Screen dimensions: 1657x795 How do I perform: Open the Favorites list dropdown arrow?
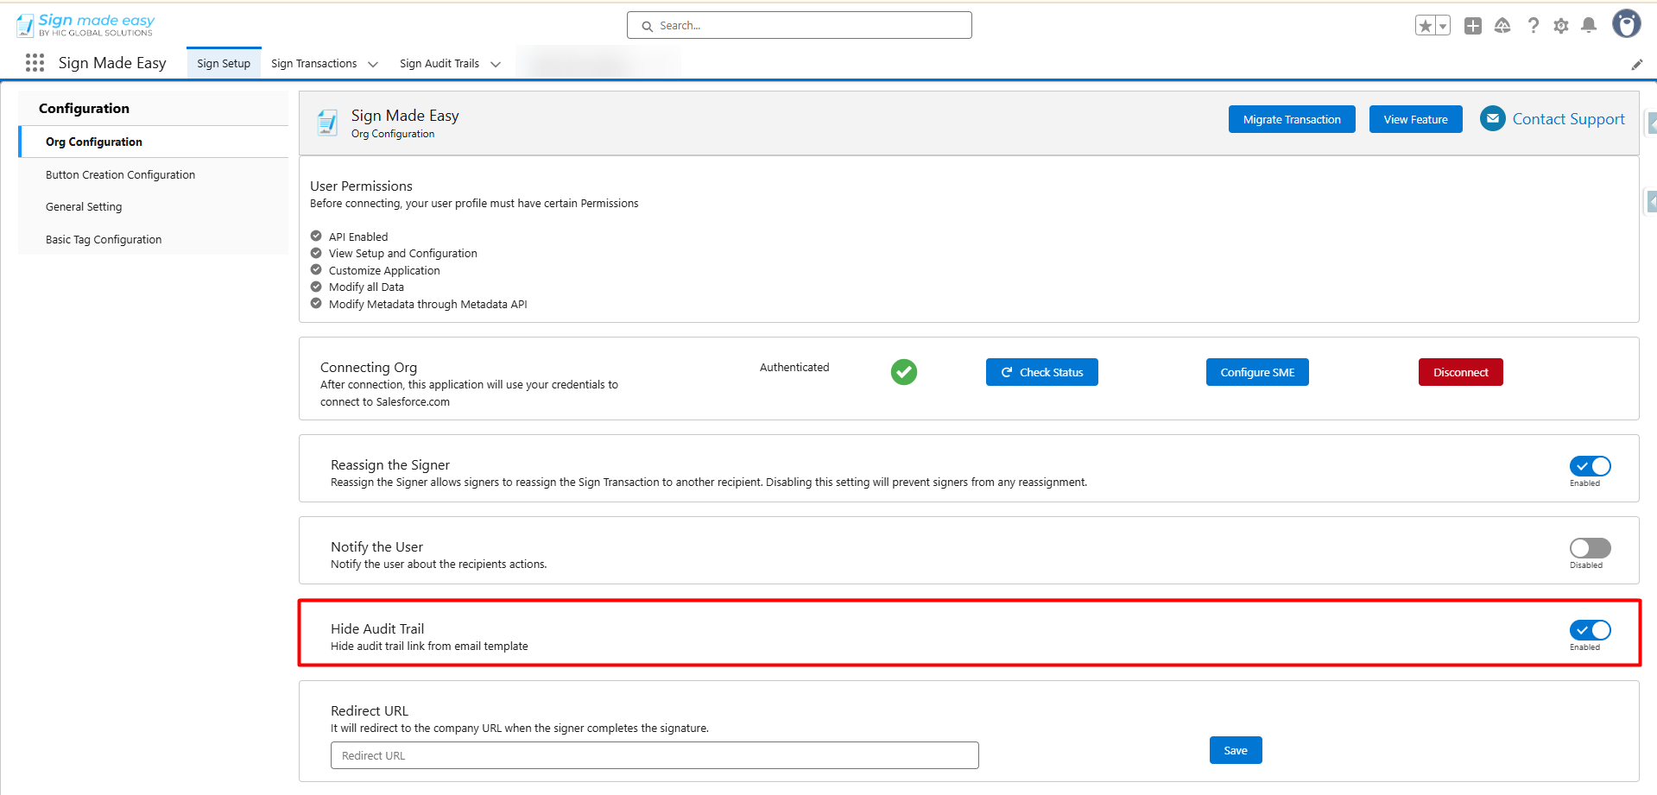click(x=1443, y=26)
